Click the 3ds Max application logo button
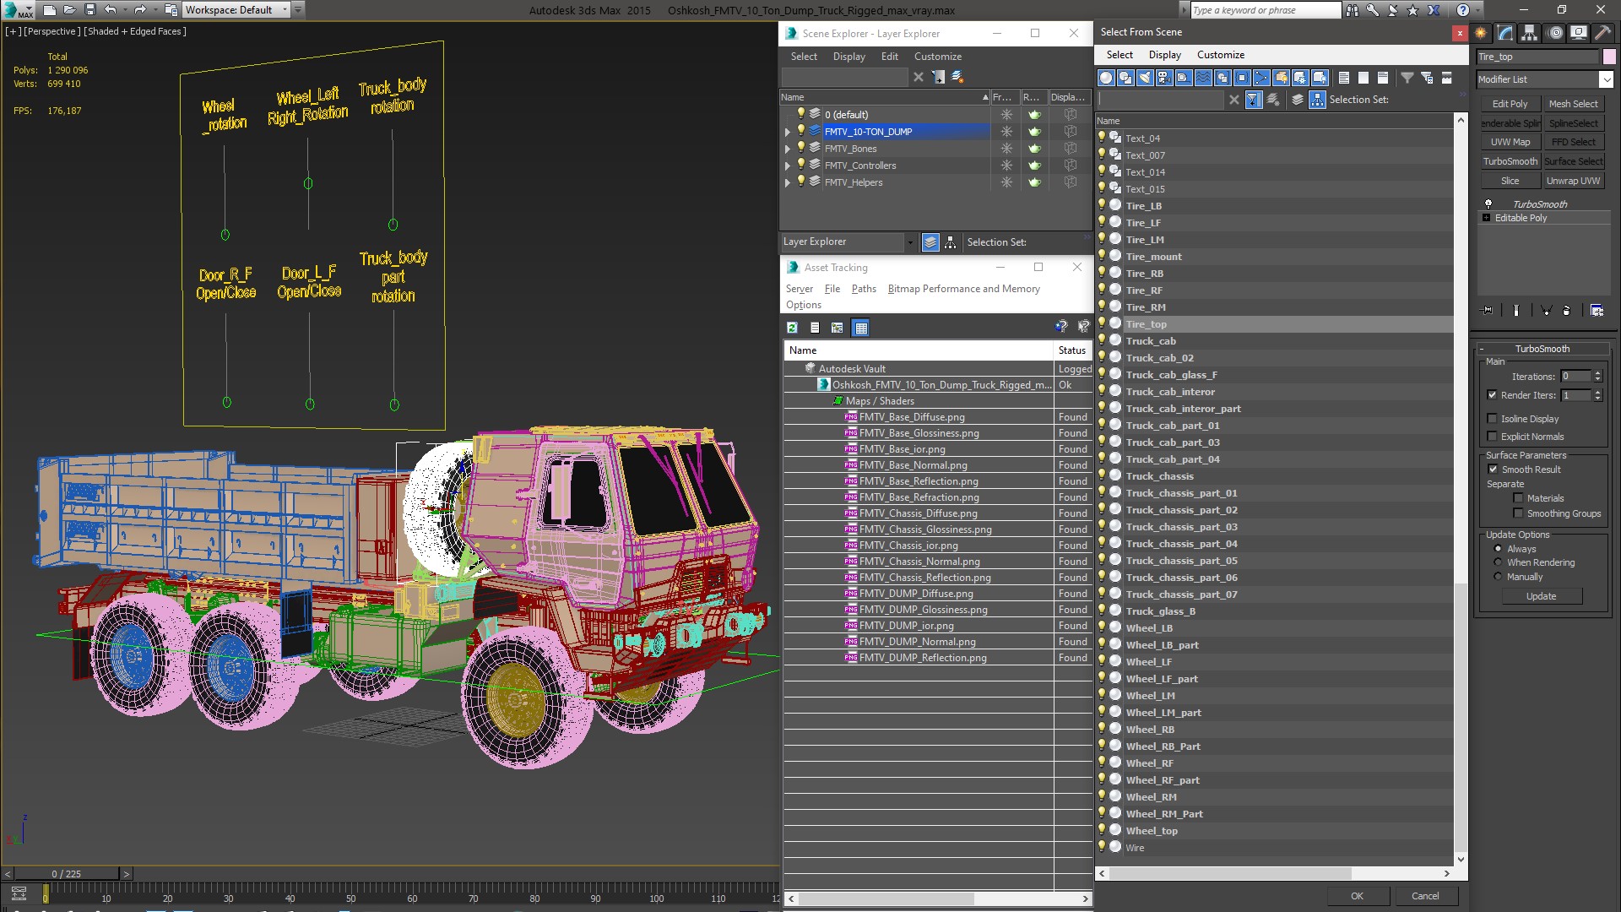1621x912 pixels. [x=17, y=10]
